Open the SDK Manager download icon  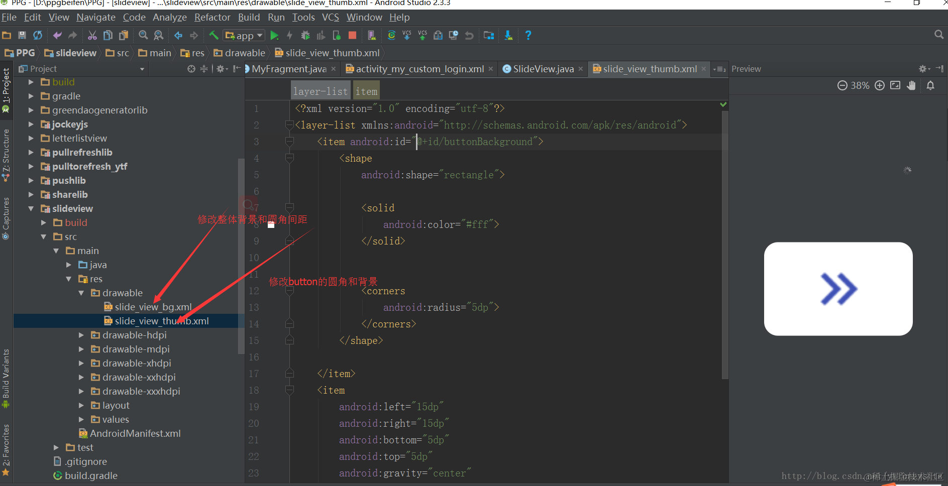(x=508, y=35)
